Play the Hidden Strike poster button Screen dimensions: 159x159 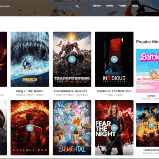click(151, 125)
